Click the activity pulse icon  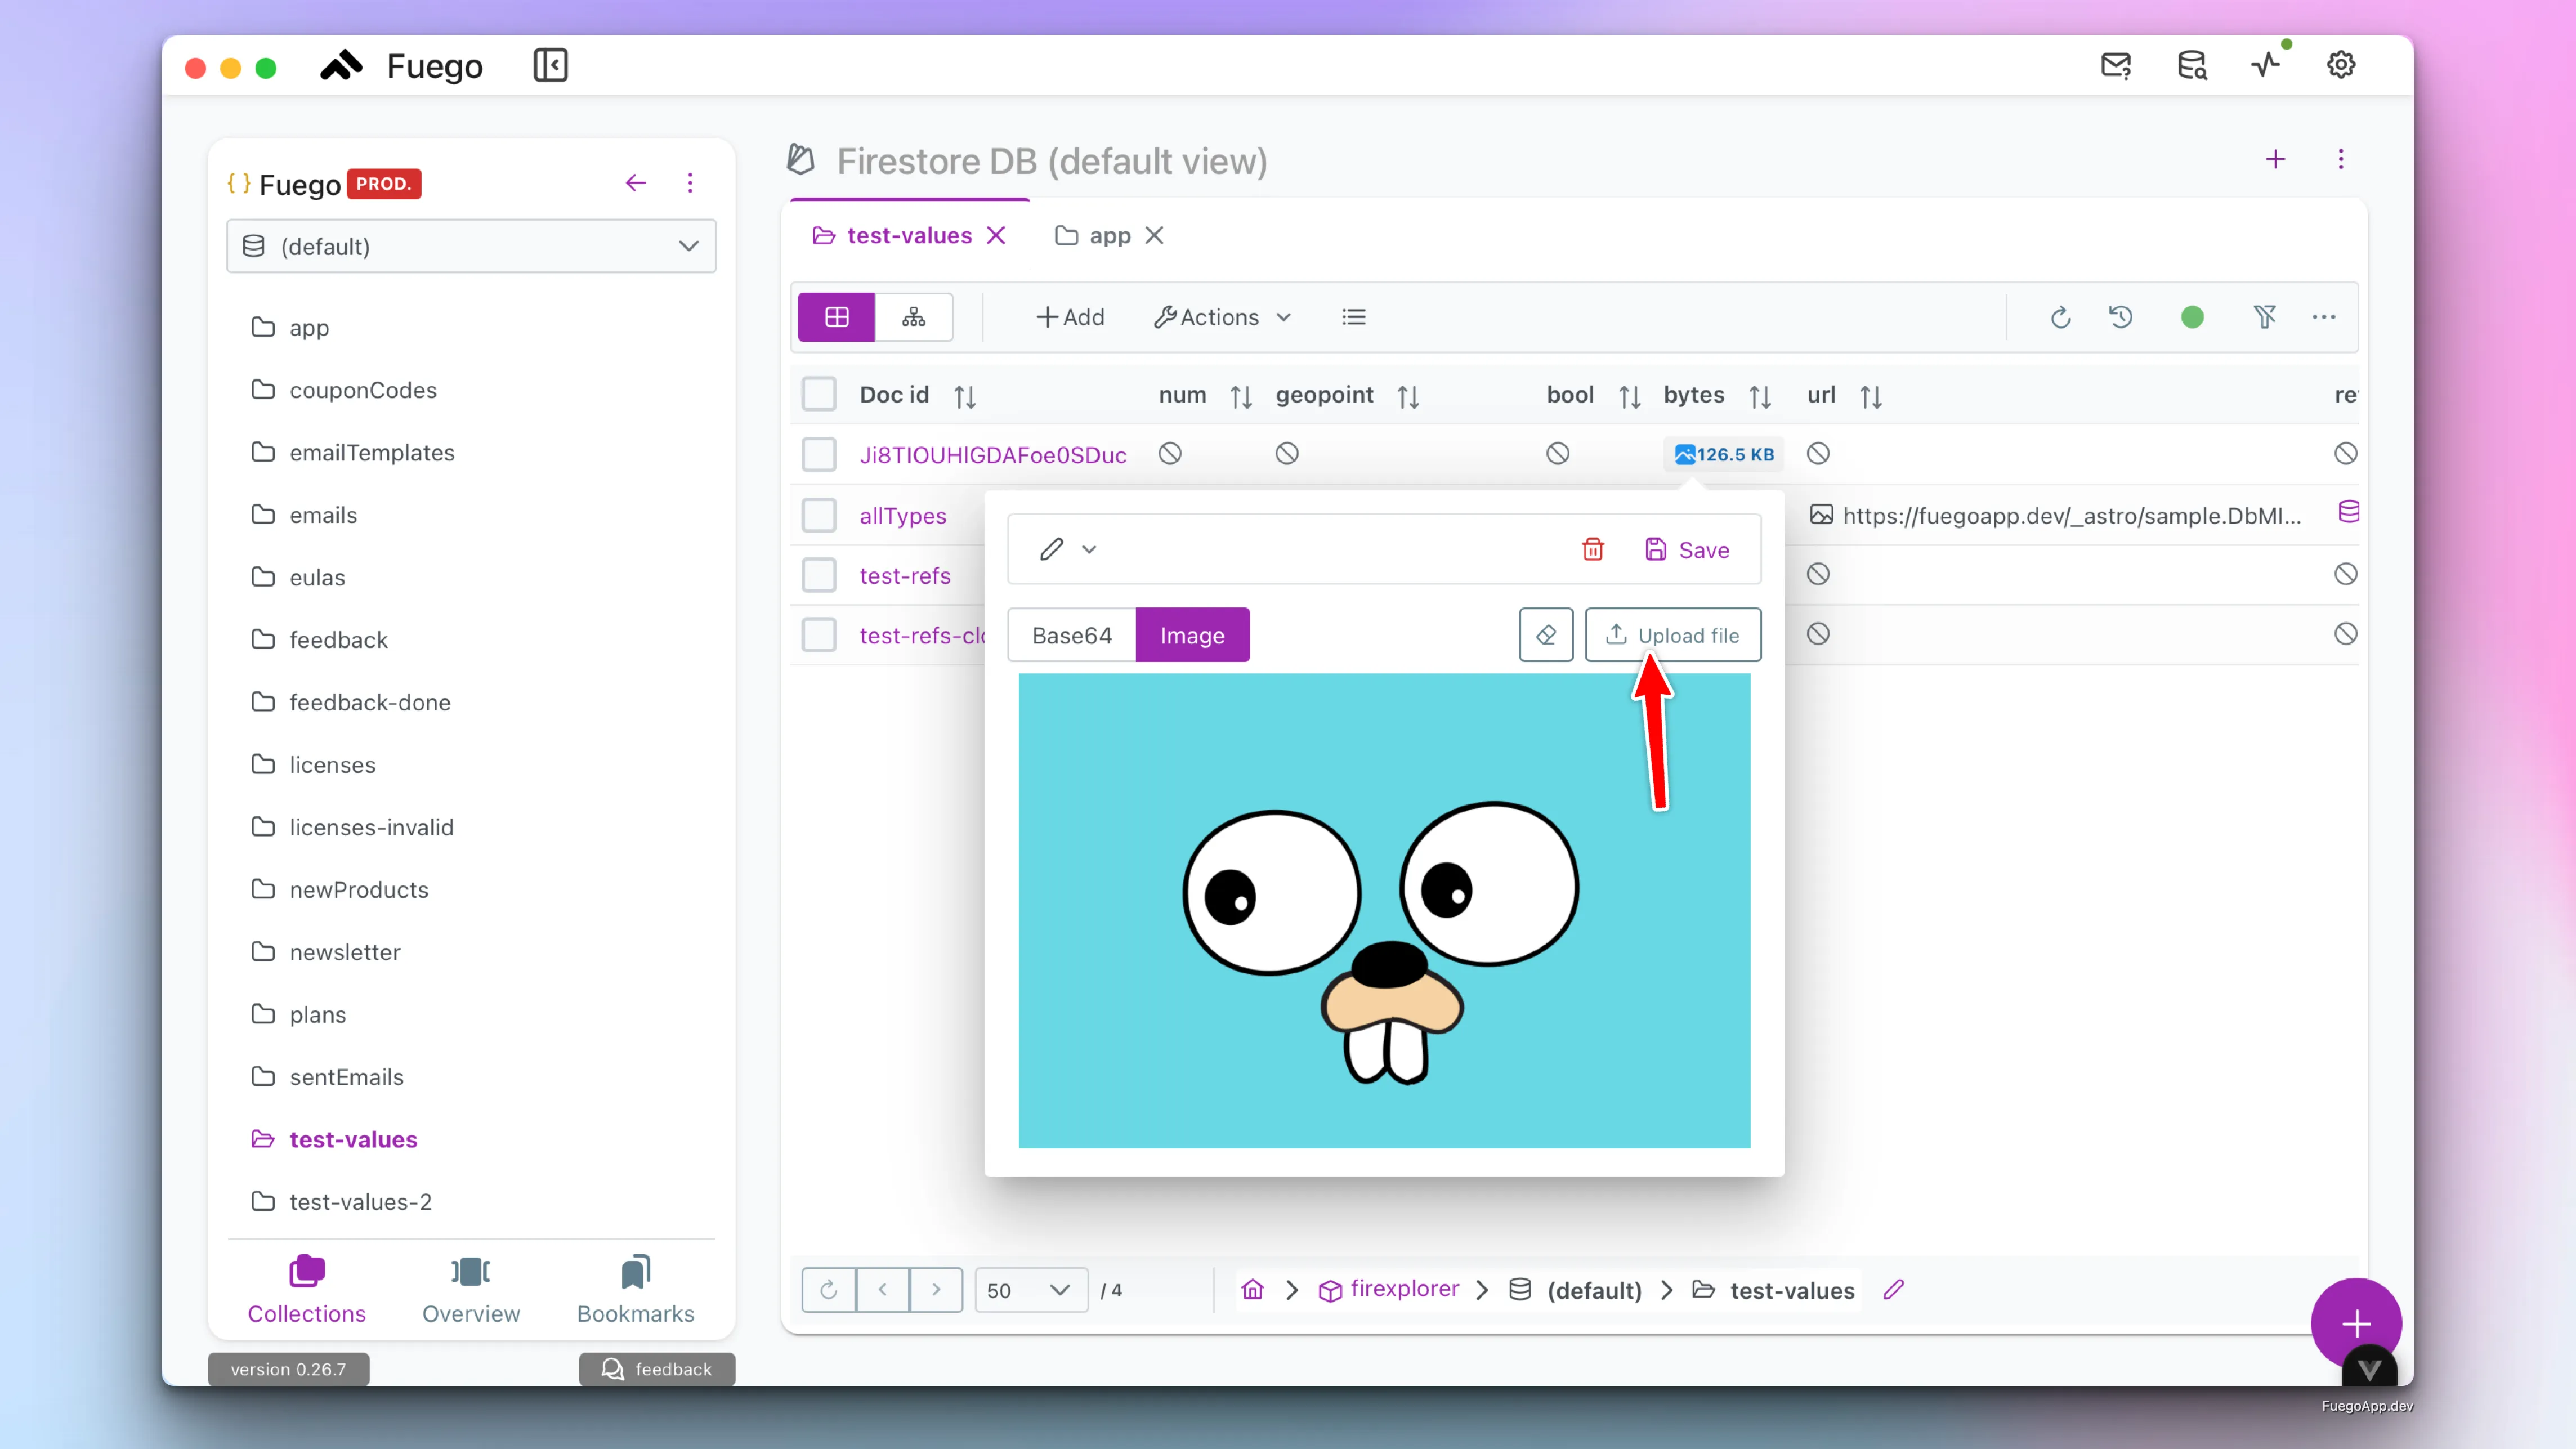(2266, 66)
